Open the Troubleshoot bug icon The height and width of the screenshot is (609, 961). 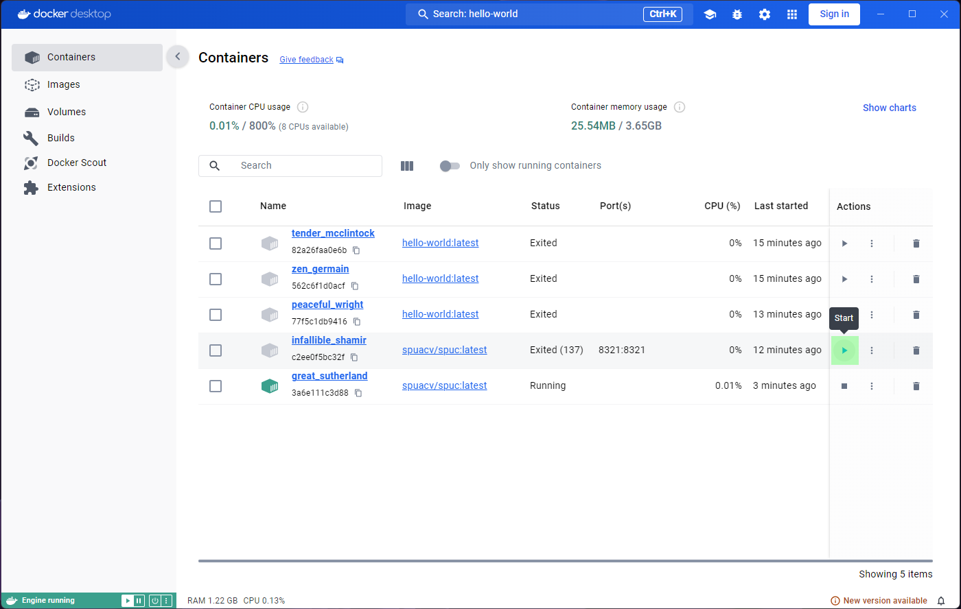tap(737, 14)
